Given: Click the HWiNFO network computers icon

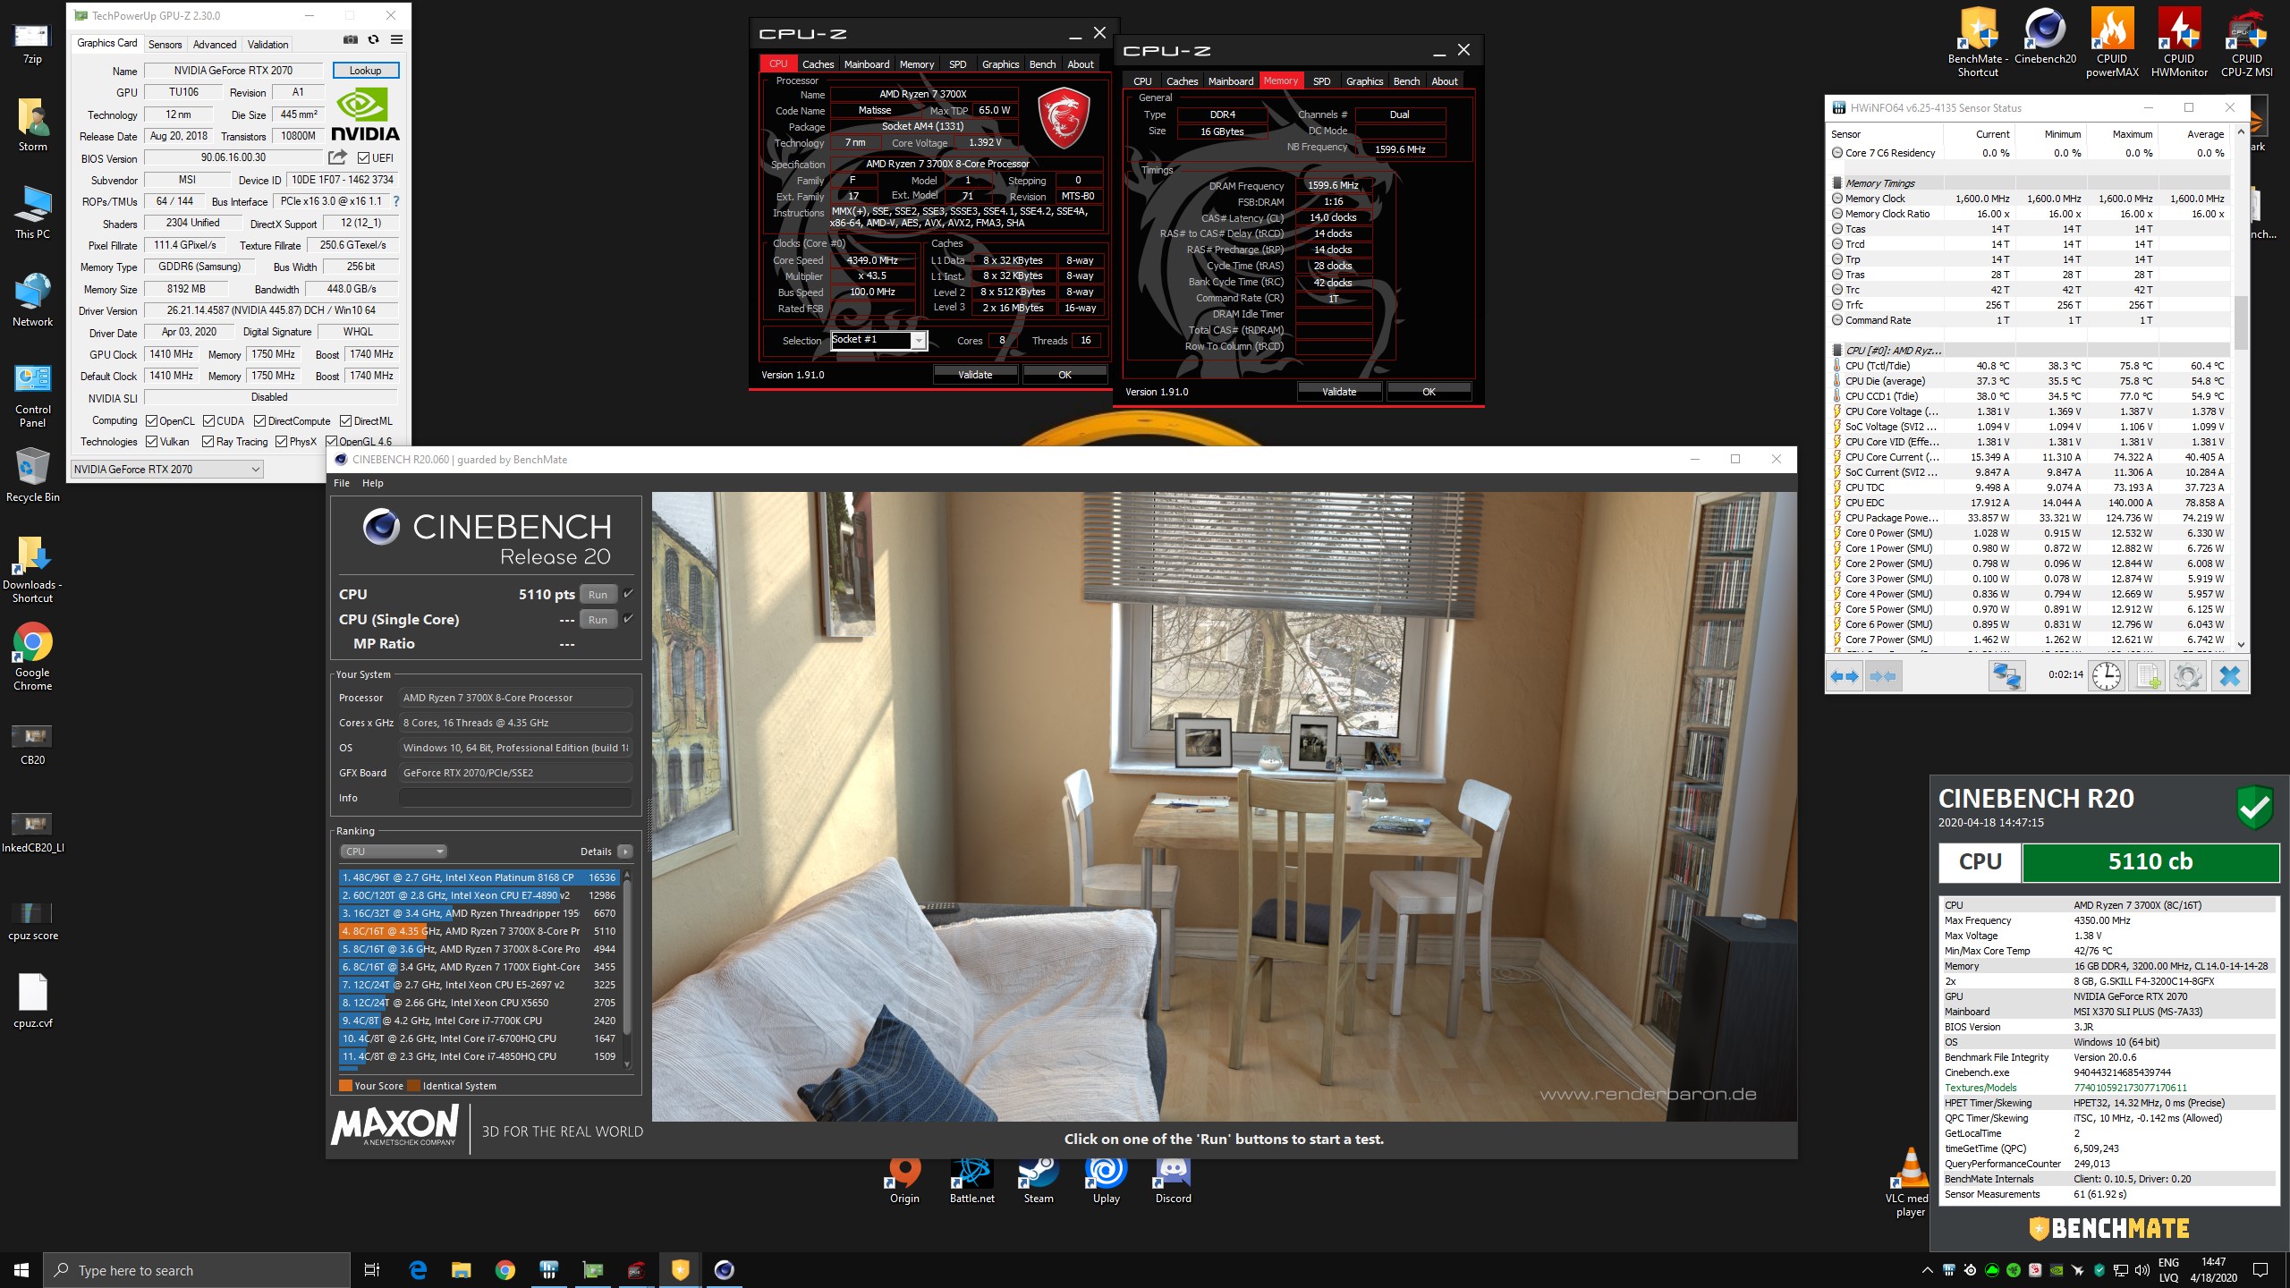Looking at the screenshot, I should coord(2006,675).
